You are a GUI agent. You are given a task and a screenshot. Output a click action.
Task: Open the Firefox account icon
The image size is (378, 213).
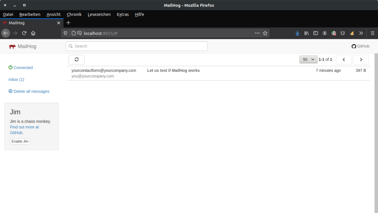pos(324,33)
